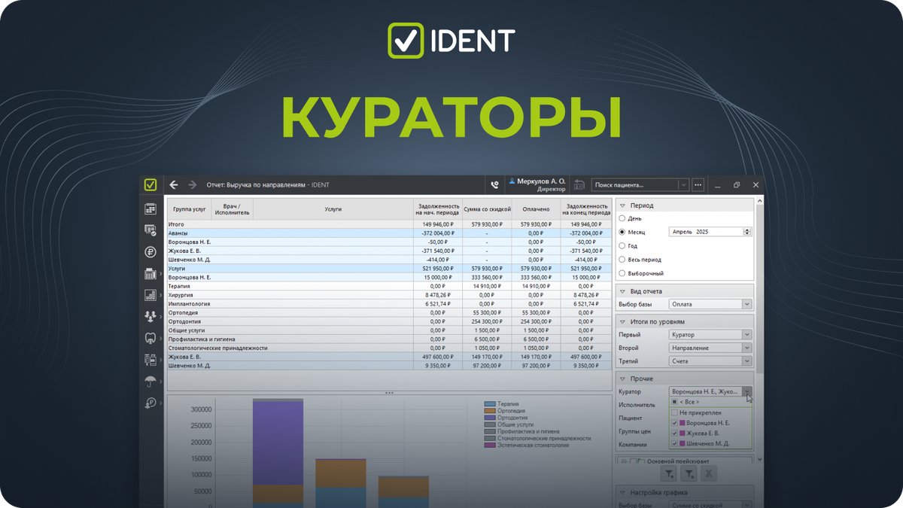Viewport: 903px width, 508px height.
Task: Open the Второй level dropdown showing Направление
Action: pyautogui.click(x=710, y=348)
